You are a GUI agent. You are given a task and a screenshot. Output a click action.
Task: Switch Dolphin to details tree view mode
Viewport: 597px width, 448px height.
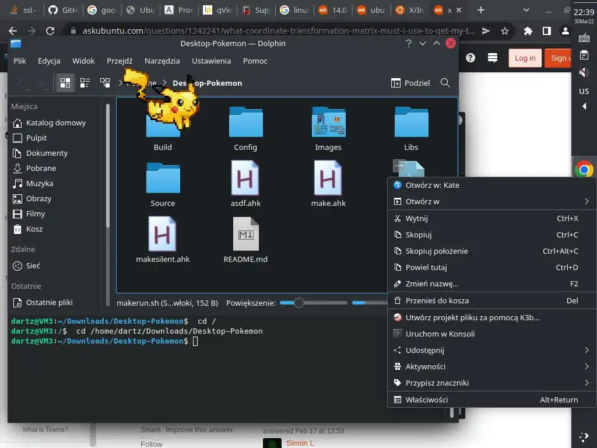pos(105,83)
